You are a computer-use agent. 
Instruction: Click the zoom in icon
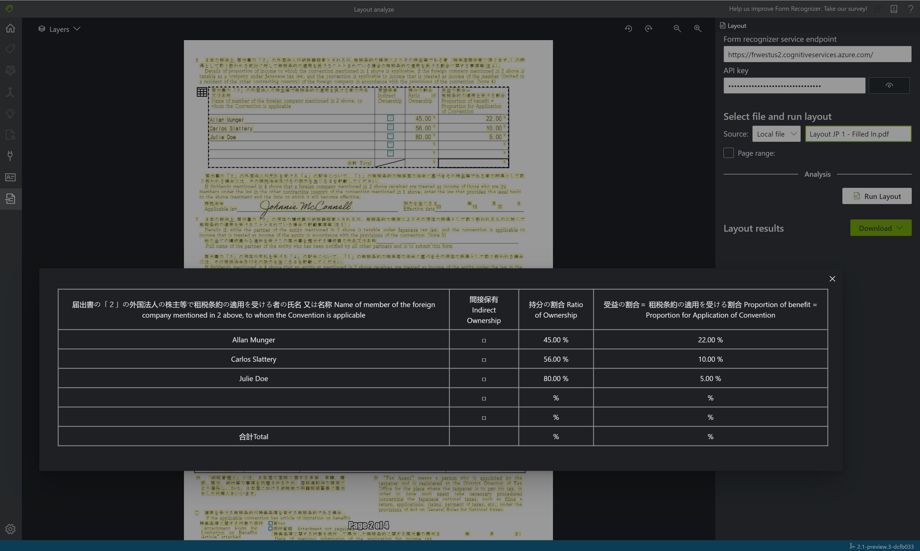click(698, 28)
